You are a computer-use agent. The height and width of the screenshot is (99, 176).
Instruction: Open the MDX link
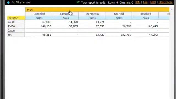point(153,2)
